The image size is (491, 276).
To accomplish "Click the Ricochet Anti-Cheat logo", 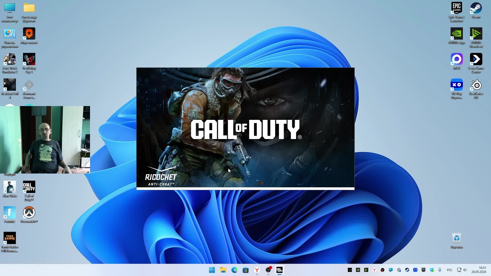I will pos(161,176).
